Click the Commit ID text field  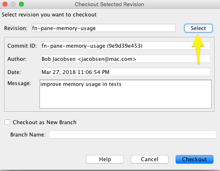click(125, 46)
